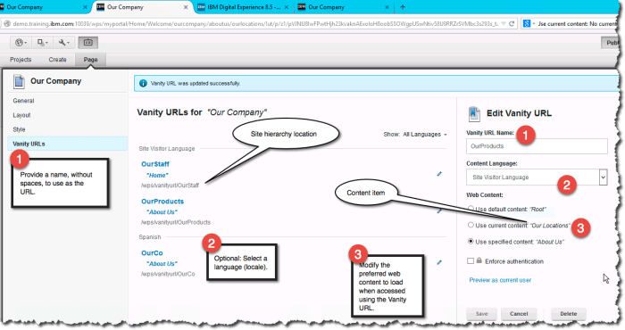
Task: Click the edit pencil for OurCo
Action: pos(439,262)
